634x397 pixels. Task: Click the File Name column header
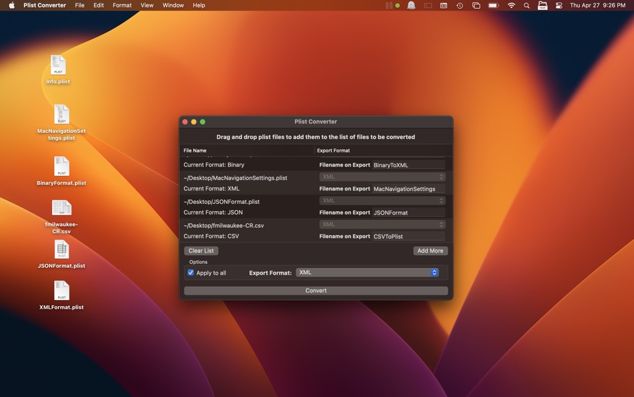(x=195, y=150)
